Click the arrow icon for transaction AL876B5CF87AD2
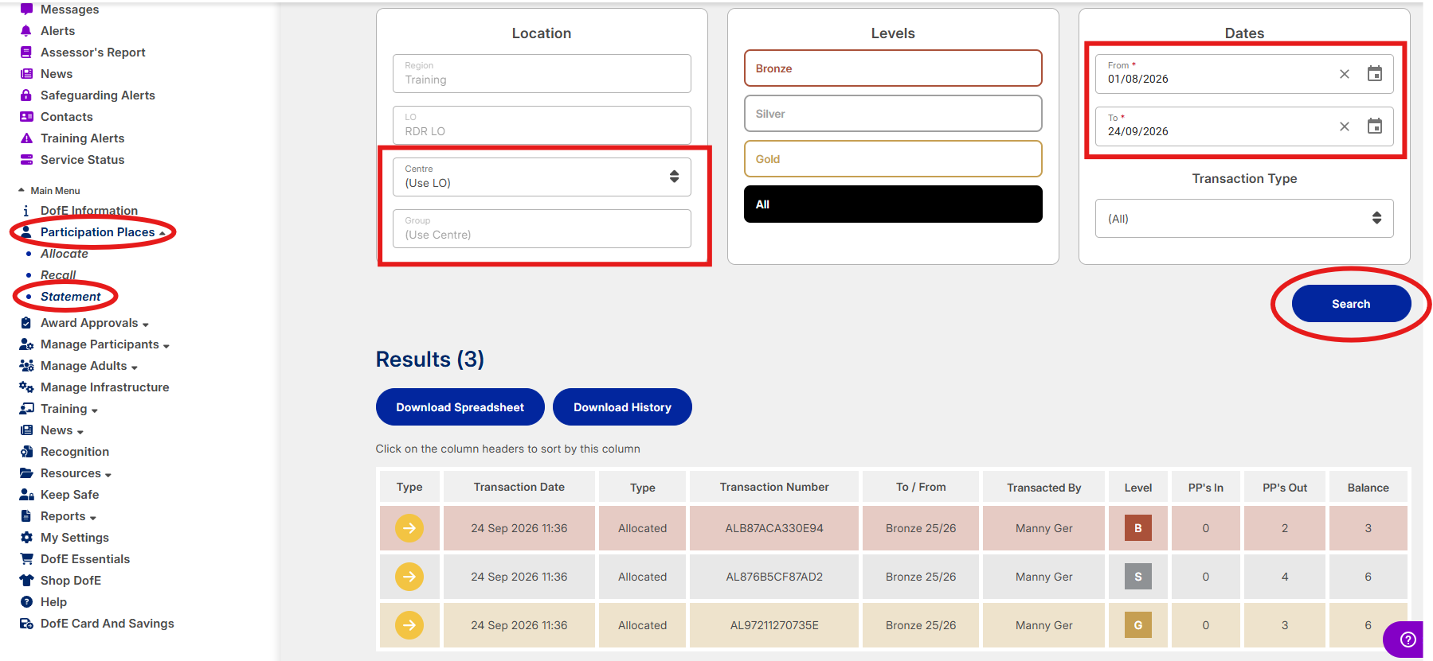Viewport: 1433px width, 661px height. [x=409, y=577]
